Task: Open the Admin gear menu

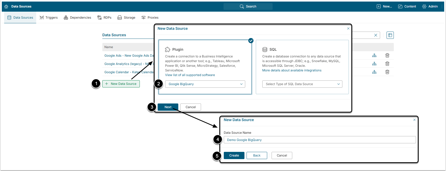Action: [x=430, y=6]
